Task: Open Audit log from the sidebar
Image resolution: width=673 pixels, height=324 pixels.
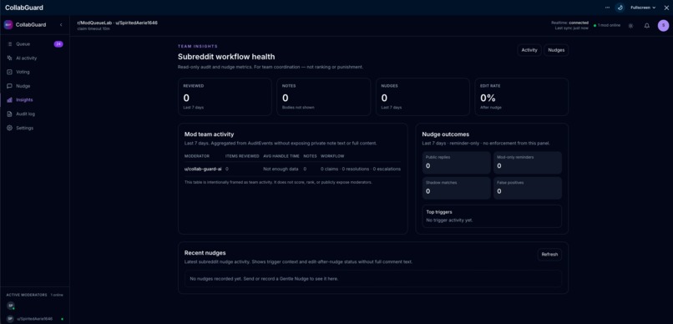Action: [25, 114]
